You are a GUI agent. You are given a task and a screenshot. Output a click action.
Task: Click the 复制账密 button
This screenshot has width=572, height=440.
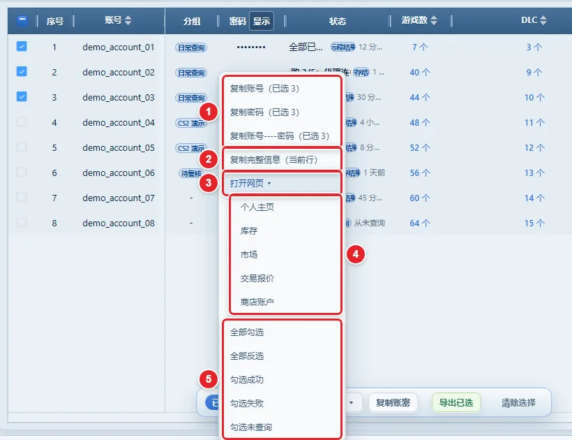pyautogui.click(x=393, y=403)
